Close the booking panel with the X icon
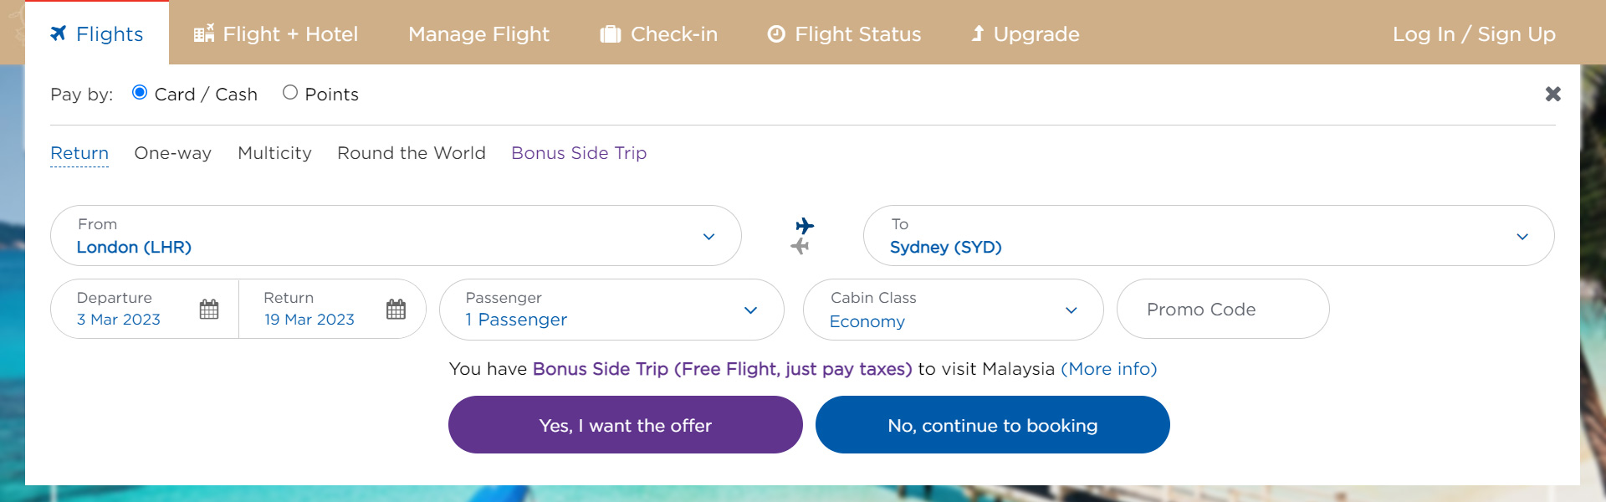The height and width of the screenshot is (502, 1606). point(1553,94)
